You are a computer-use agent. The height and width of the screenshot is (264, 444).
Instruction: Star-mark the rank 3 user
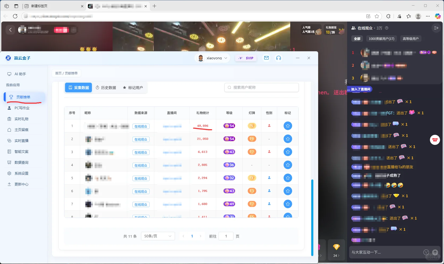click(x=288, y=152)
